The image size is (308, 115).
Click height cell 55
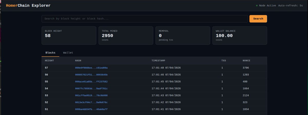46,82
